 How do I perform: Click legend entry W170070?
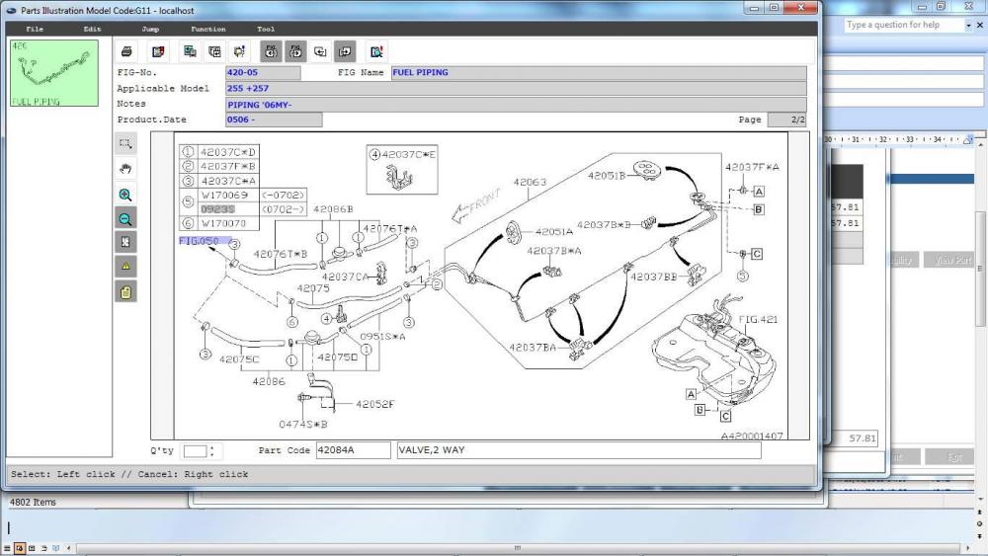(x=223, y=223)
